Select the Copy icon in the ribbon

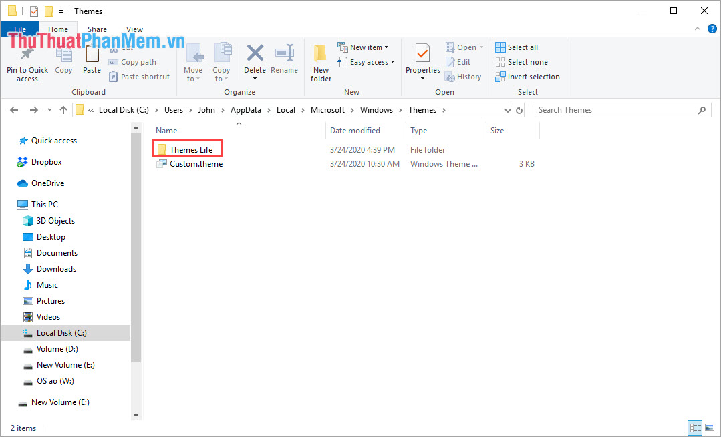[x=63, y=60]
